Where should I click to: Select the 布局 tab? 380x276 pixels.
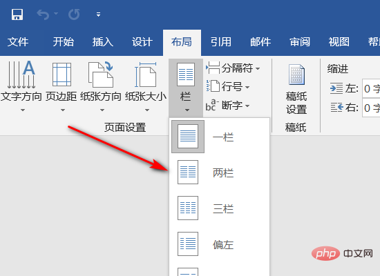coord(182,42)
